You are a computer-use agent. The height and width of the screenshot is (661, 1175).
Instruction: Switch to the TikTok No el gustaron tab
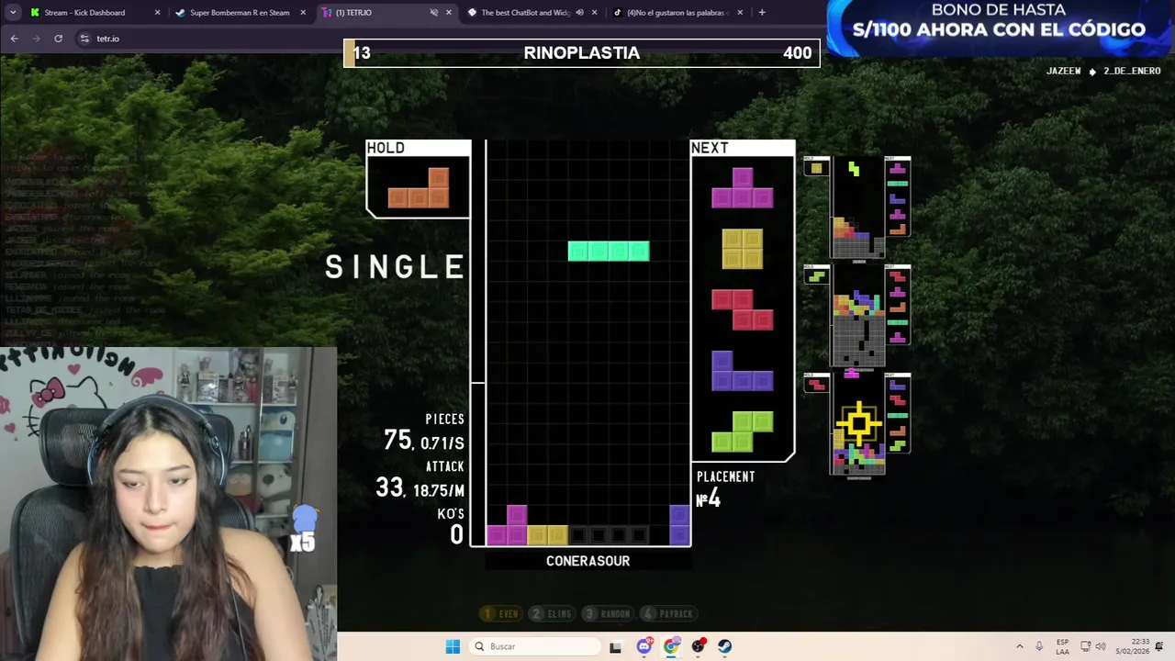[x=677, y=13]
